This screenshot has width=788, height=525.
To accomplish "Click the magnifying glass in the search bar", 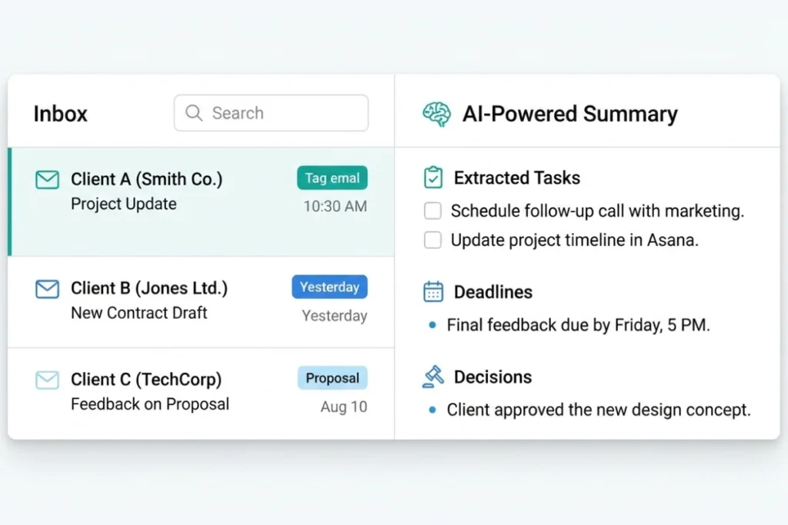I will tap(194, 113).
